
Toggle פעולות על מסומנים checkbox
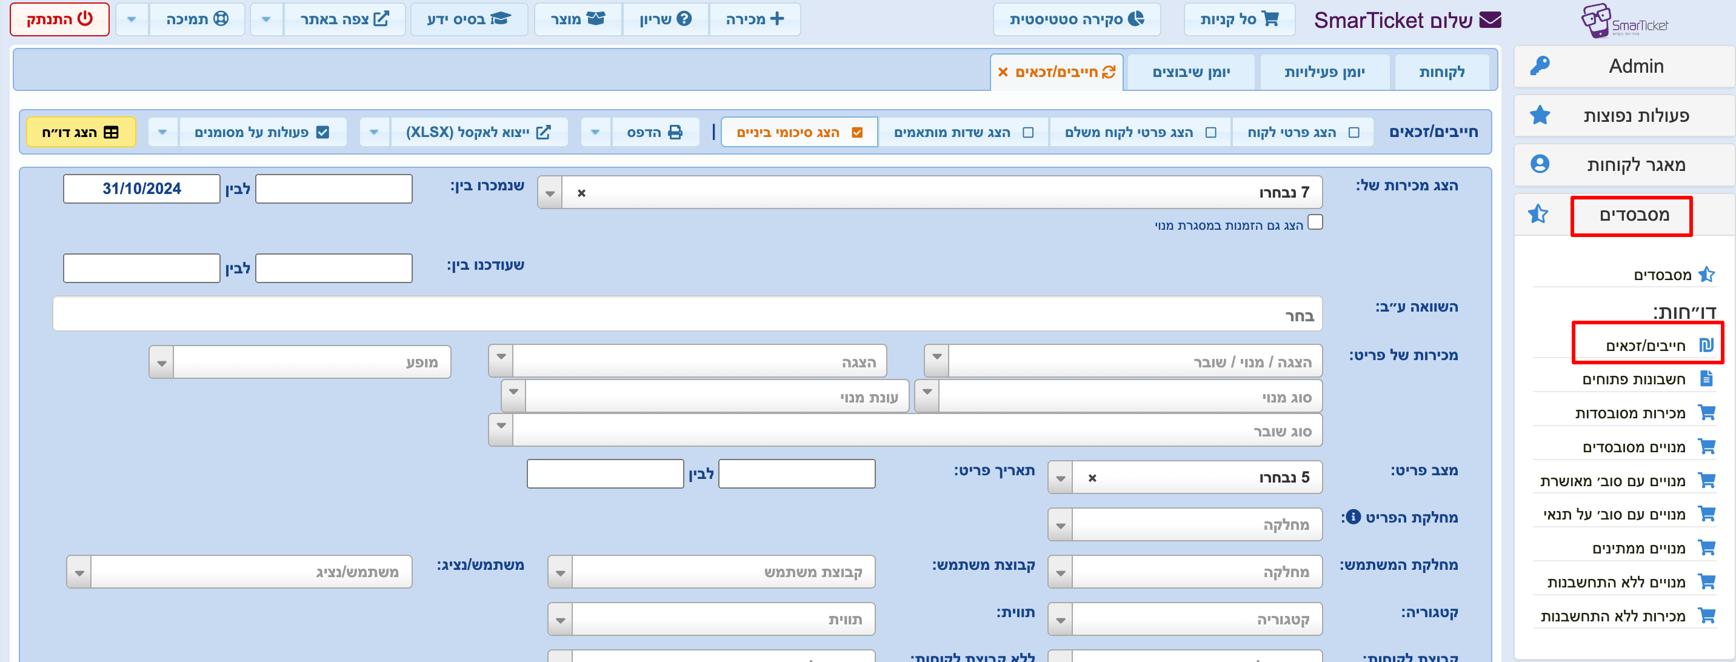pyautogui.click(x=323, y=132)
